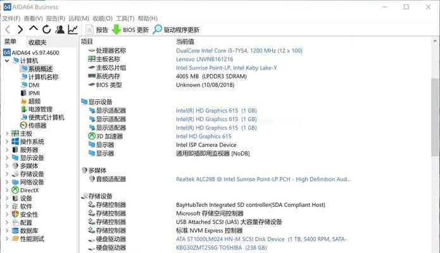Click the 性能测试 benchmark icon
This screenshot has height=253, width=440.
(x=15, y=239)
